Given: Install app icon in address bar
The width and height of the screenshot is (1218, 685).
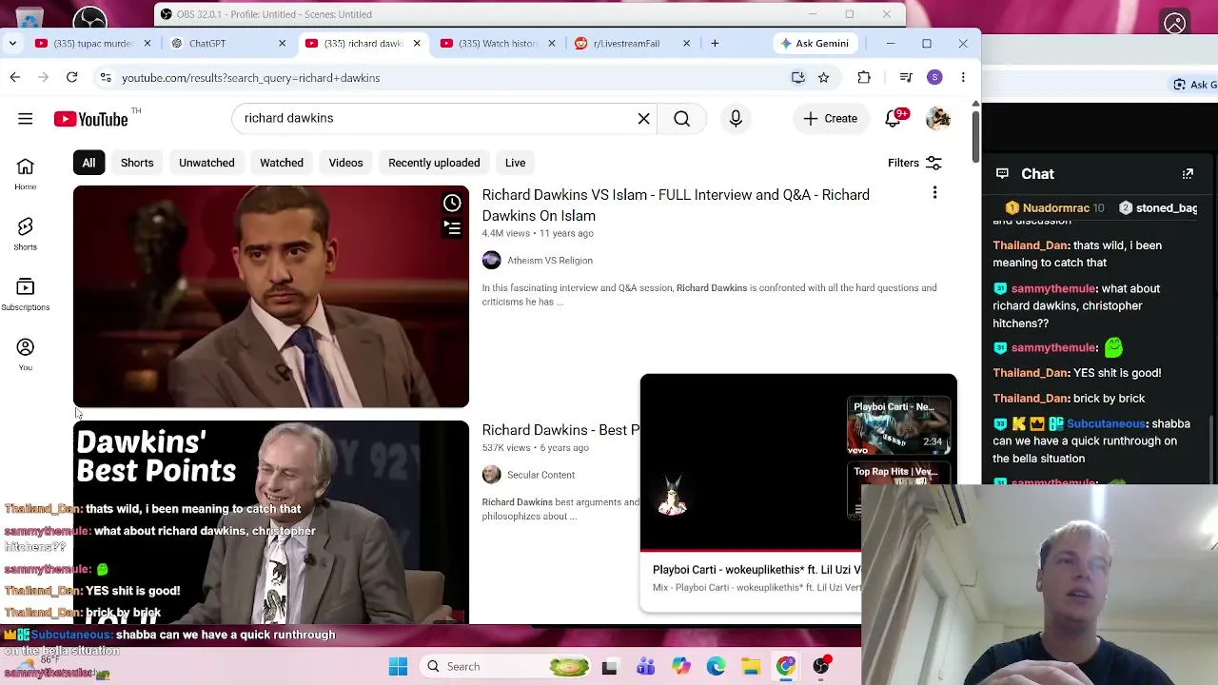Looking at the screenshot, I should [x=798, y=77].
